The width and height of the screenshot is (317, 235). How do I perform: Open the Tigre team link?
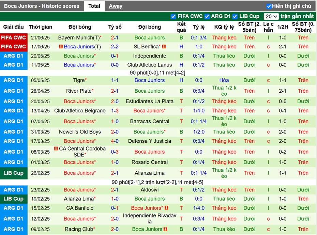coord(79,80)
